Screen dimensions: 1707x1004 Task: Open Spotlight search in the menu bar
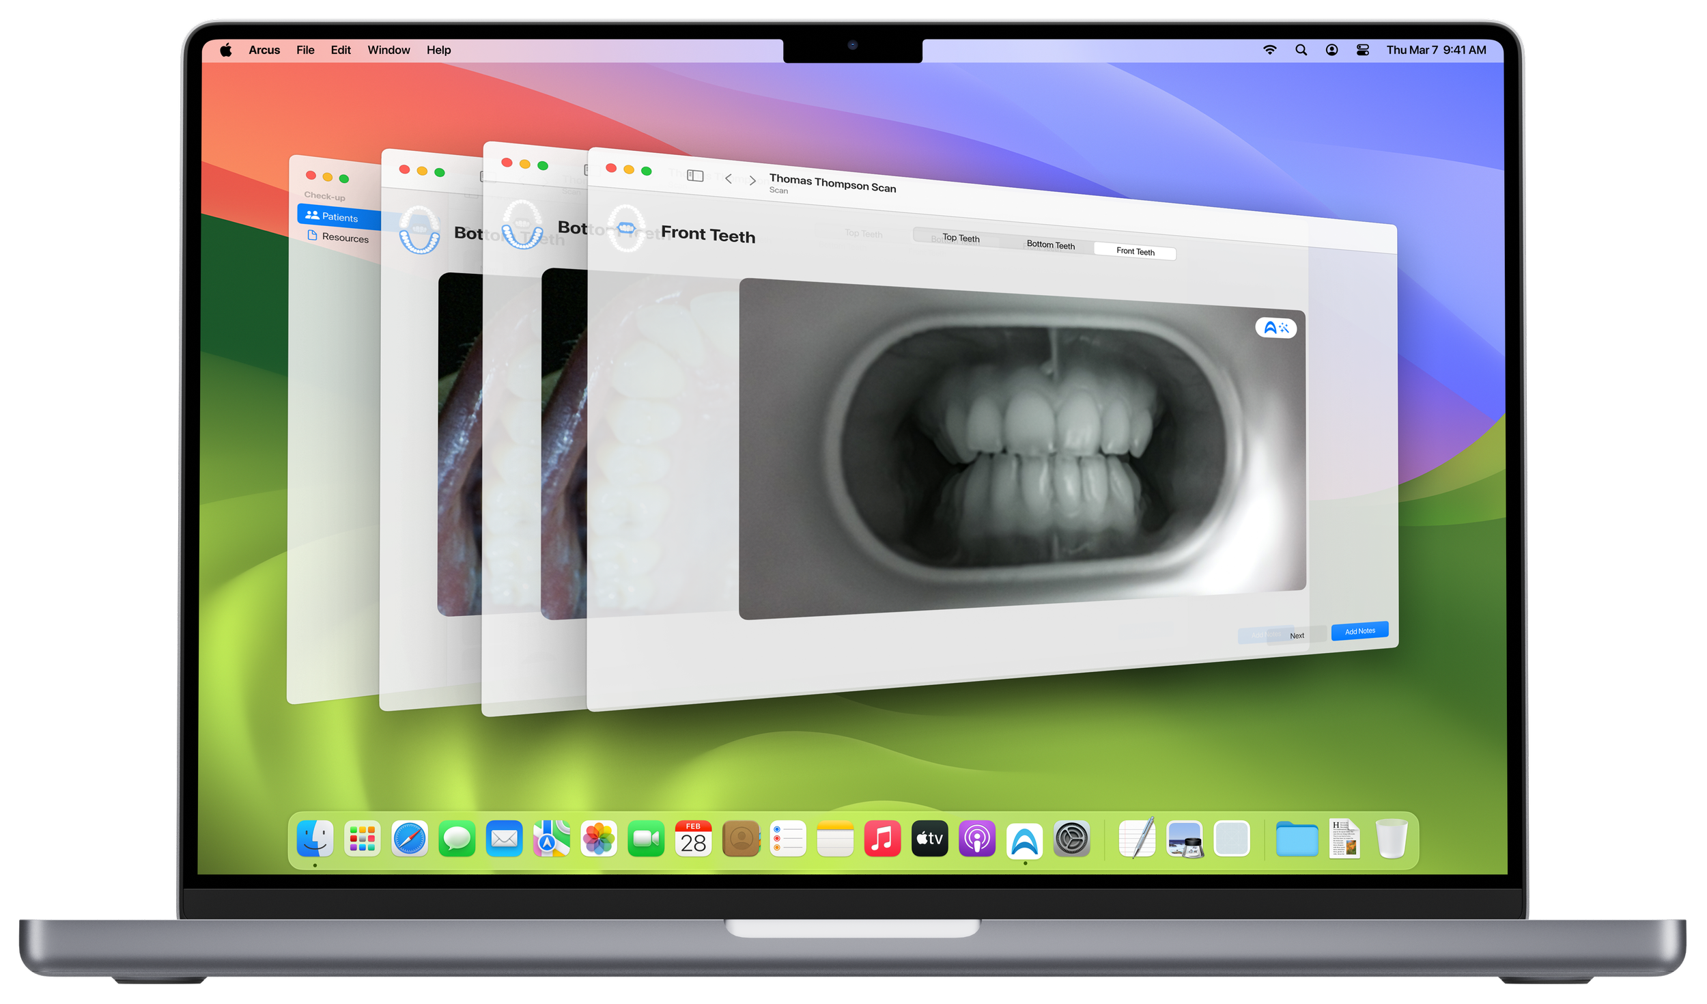point(1301,50)
